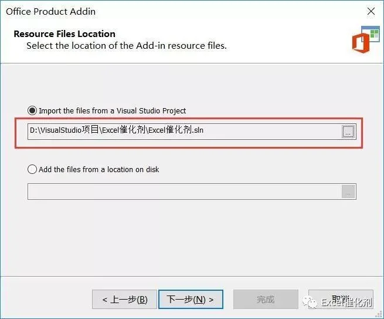Click the 'Select the location of the Add-in' text
This screenshot has height=319, width=384.
127,46
